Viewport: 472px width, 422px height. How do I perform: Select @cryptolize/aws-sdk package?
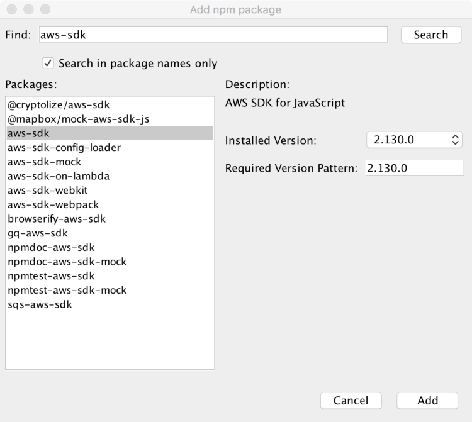(110, 104)
